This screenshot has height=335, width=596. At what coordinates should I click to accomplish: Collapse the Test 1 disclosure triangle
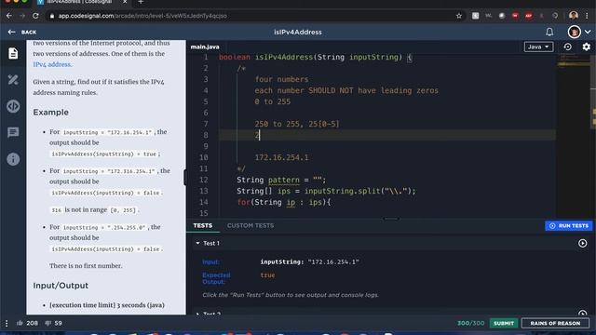[x=197, y=243]
